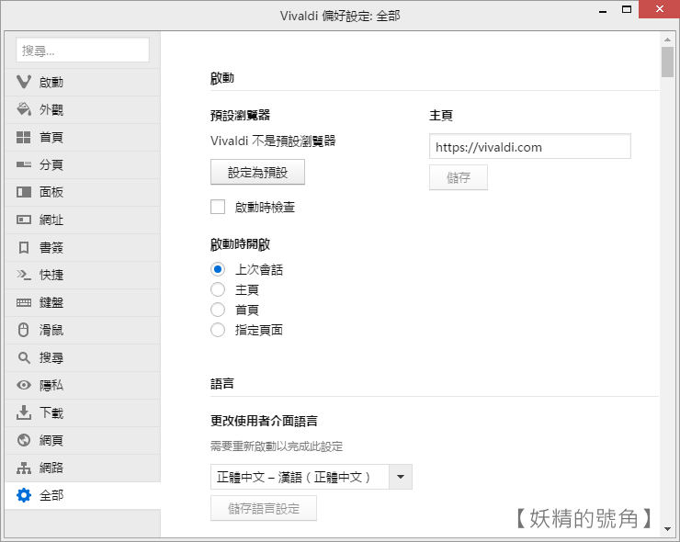
Task: Click the 設定為預設 button
Action: pyautogui.click(x=257, y=172)
